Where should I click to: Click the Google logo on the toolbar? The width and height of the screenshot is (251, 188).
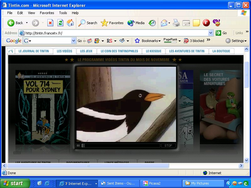click(14, 41)
